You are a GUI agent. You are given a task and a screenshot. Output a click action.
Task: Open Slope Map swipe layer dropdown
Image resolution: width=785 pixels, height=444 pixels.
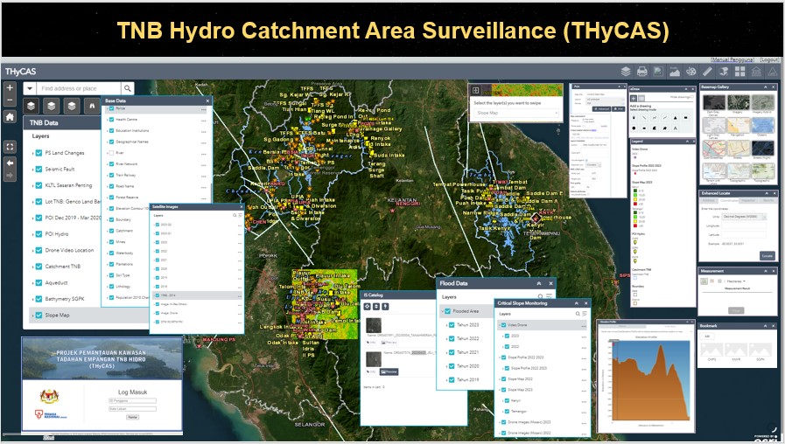click(515, 113)
